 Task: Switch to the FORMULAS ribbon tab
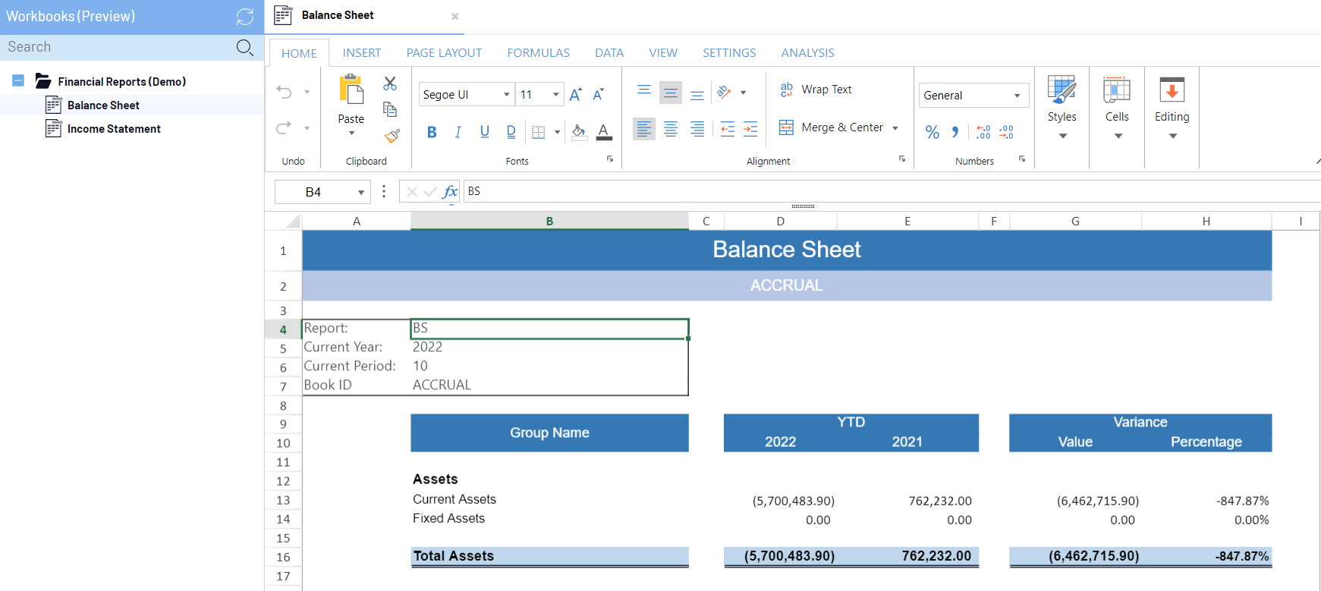(x=538, y=53)
